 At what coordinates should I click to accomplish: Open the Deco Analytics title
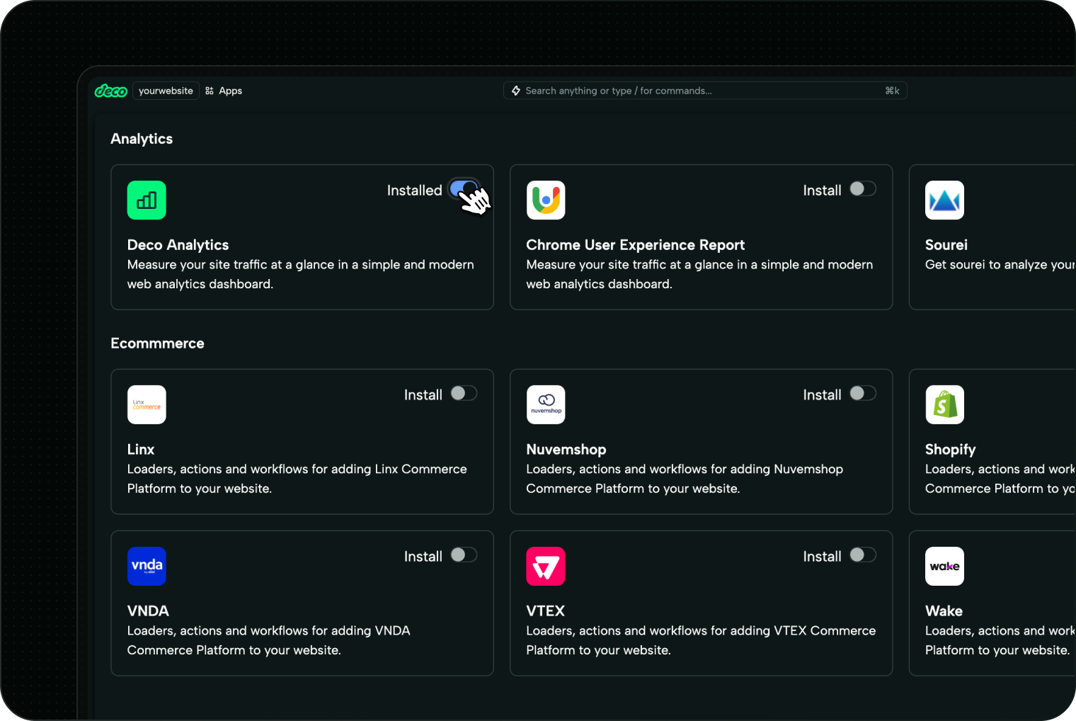point(178,245)
